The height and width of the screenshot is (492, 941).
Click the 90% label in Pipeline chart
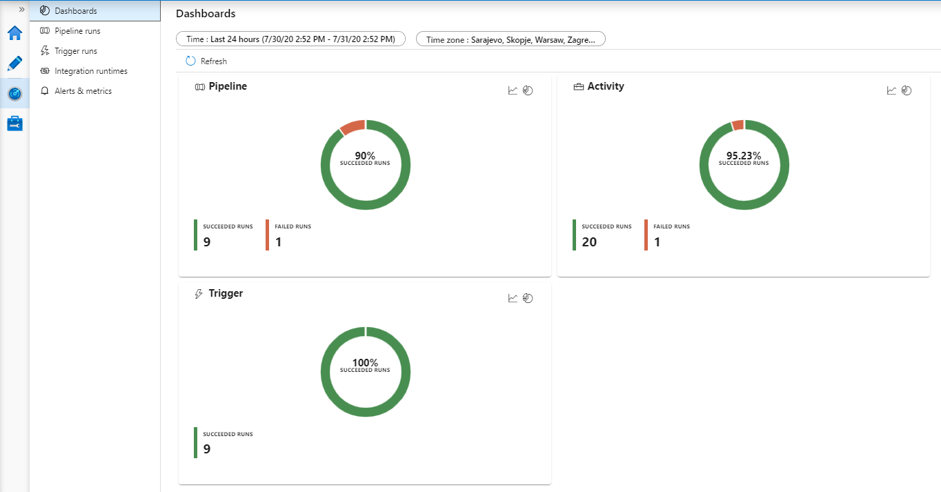coord(365,155)
